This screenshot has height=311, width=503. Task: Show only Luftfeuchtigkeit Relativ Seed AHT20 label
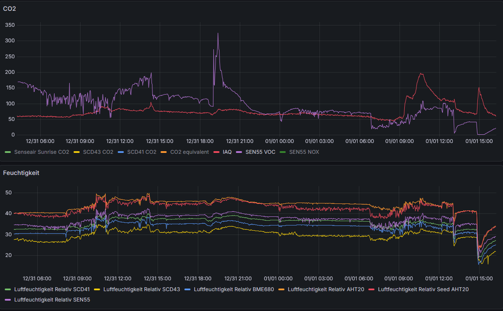423,289
